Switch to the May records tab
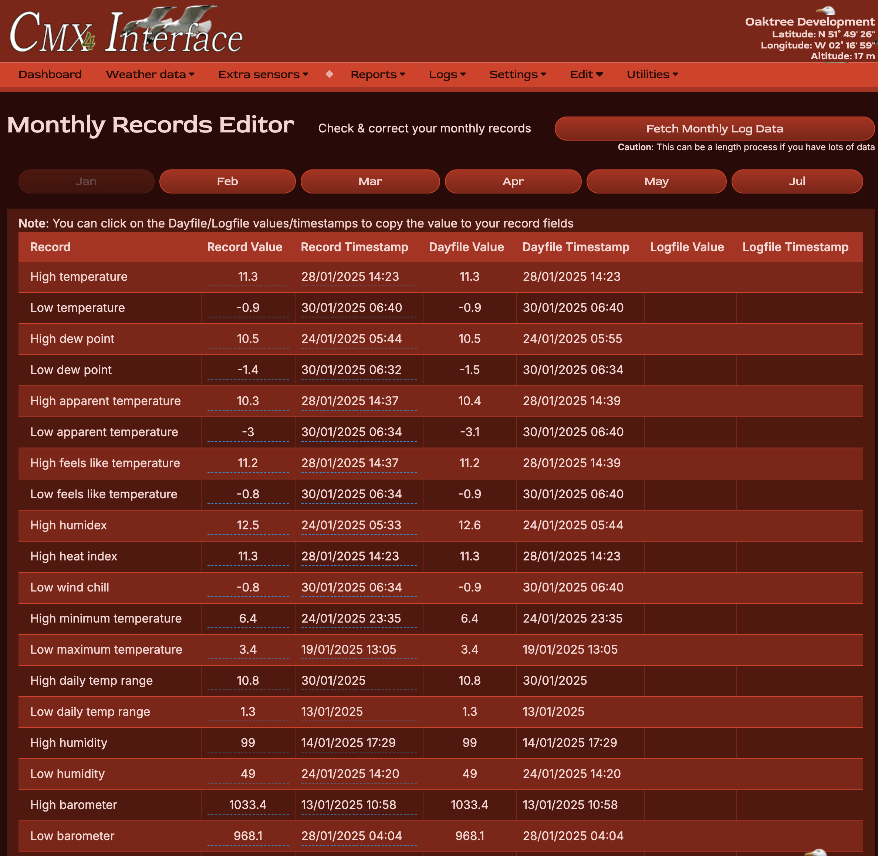 coord(656,182)
